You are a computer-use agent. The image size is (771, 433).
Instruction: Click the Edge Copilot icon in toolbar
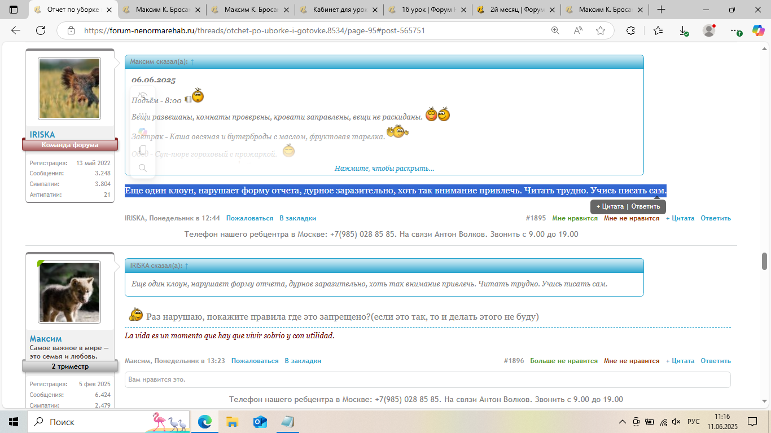click(757, 31)
